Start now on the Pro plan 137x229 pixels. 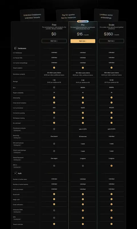[83, 41]
